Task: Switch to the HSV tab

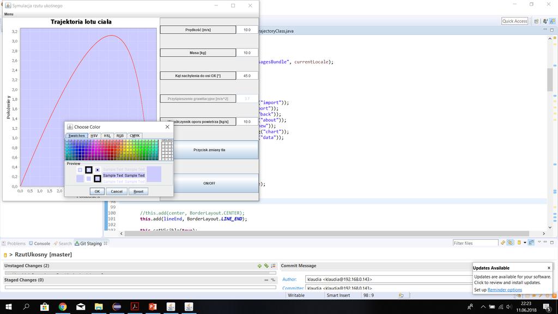Action: (94, 136)
